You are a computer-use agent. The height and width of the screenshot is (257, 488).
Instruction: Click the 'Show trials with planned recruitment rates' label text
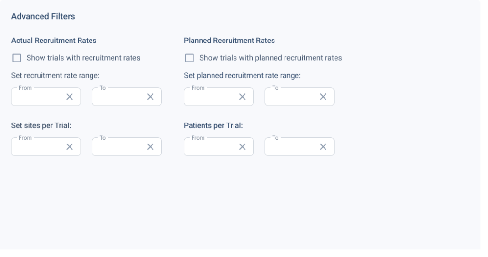pos(271,58)
